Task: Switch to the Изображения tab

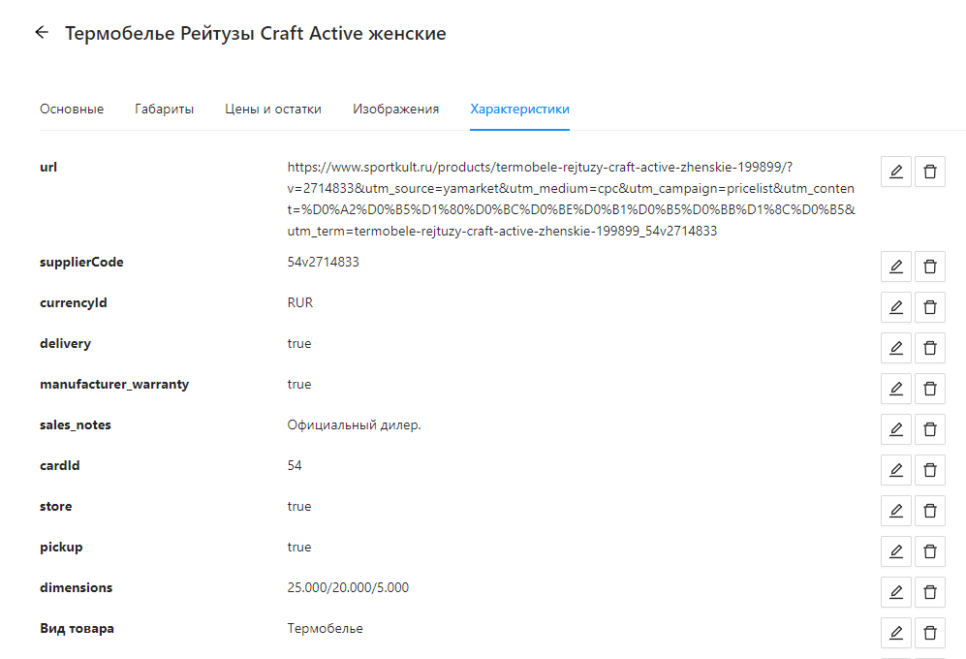Action: (395, 110)
